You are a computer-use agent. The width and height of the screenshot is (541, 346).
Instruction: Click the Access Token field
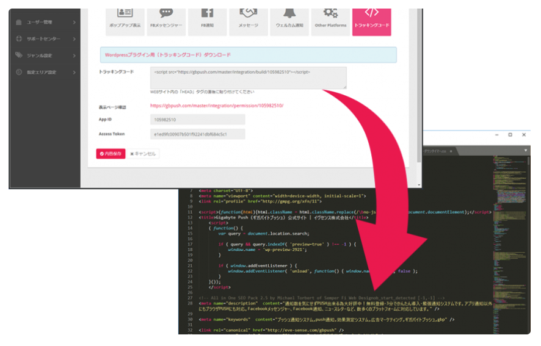point(197,134)
